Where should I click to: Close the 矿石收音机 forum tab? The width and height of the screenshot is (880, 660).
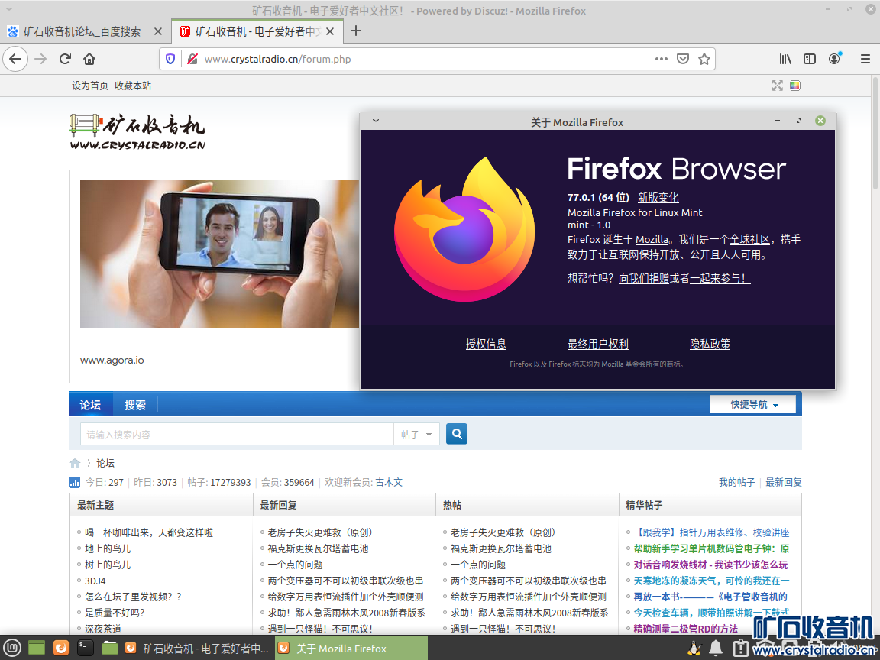point(330,31)
